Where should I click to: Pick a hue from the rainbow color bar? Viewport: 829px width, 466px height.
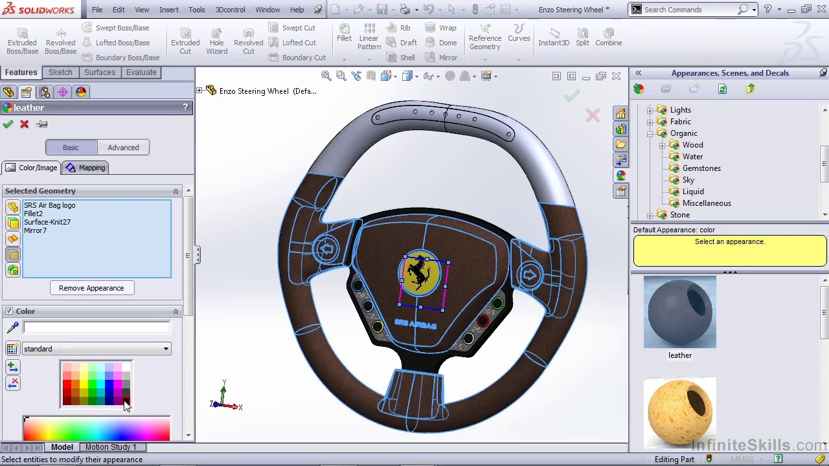tap(97, 428)
